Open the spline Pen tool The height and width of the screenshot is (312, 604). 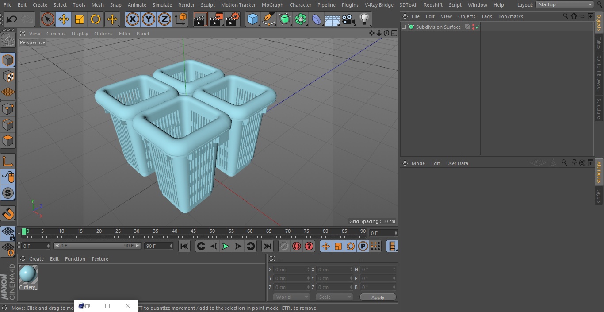(x=268, y=19)
